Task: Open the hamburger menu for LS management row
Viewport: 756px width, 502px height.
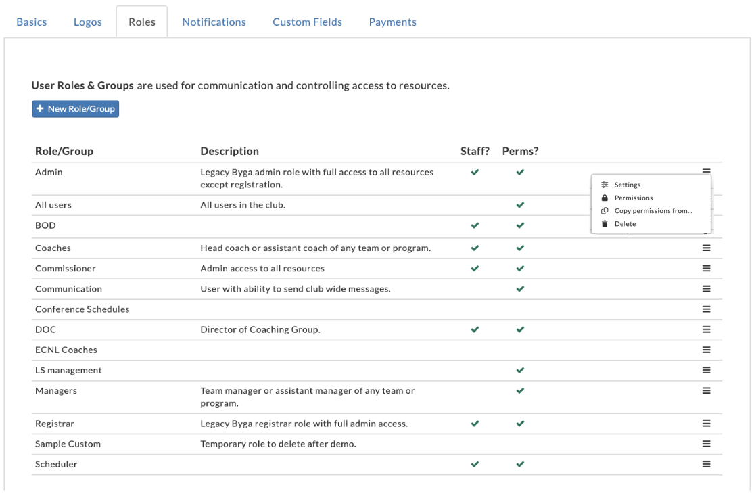Action: (x=706, y=370)
